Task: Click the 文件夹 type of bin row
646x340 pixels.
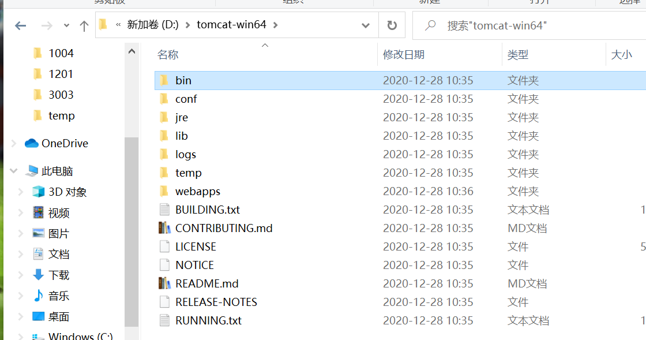Action: pyautogui.click(x=523, y=80)
